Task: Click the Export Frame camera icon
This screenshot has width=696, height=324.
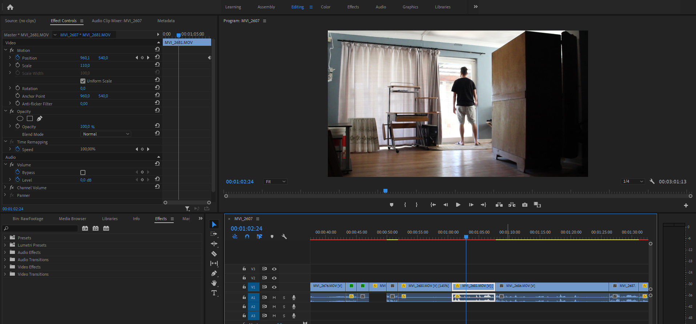Action: click(x=524, y=205)
